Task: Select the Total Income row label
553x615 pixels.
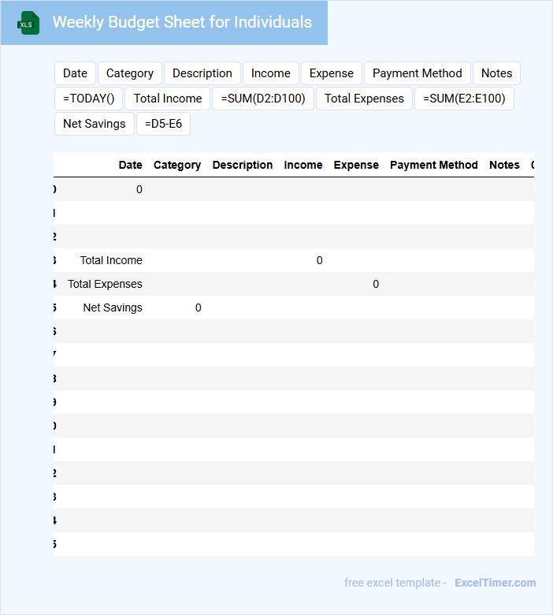Action: pos(111,260)
